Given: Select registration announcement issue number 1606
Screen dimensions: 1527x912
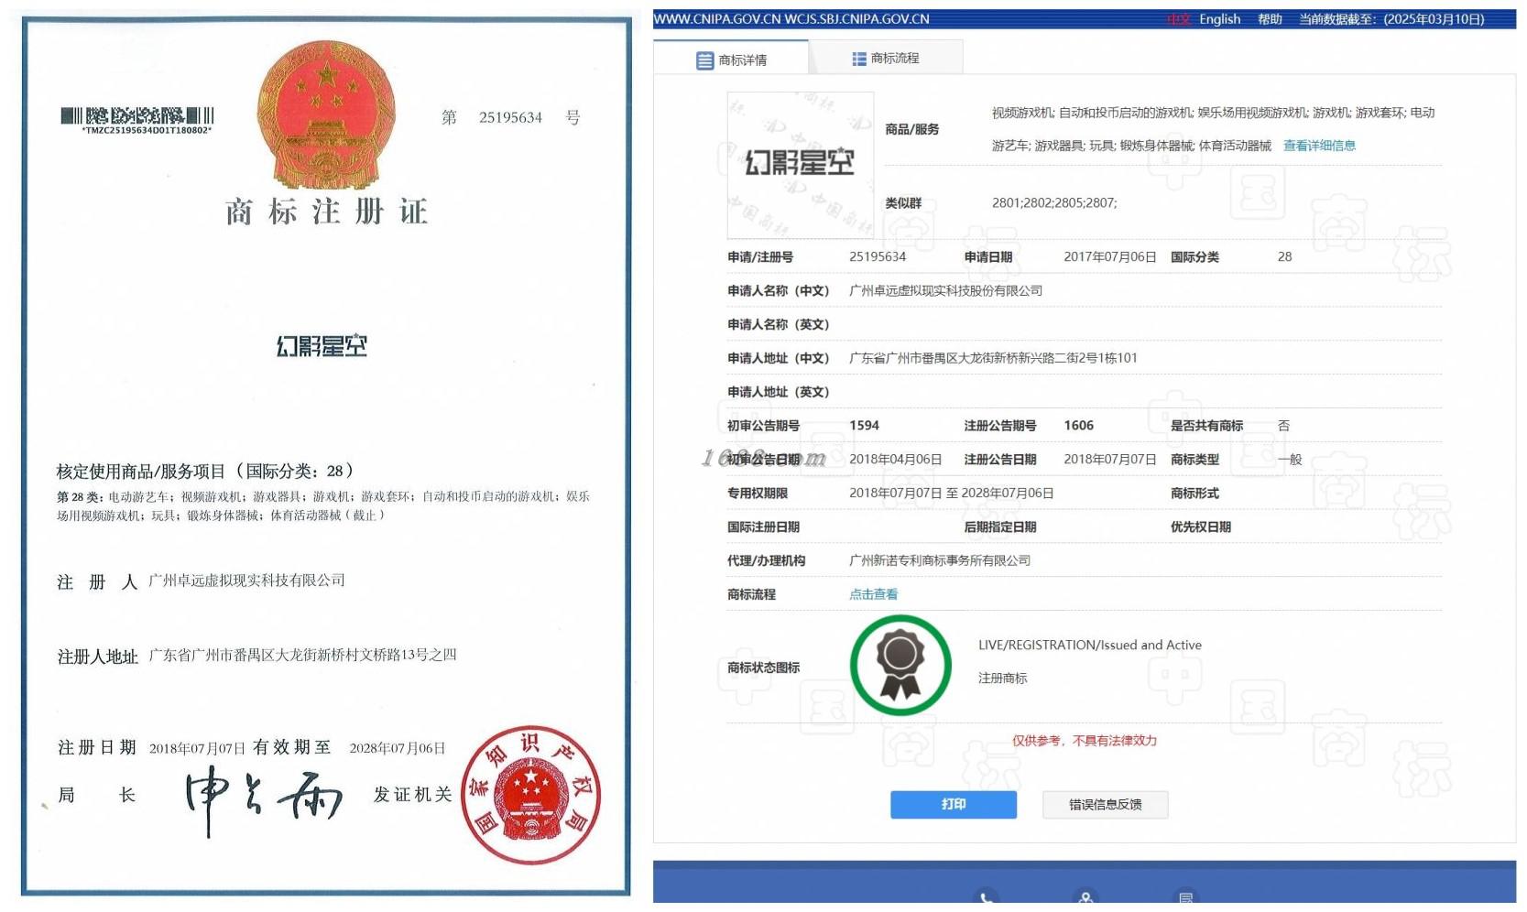Looking at the screenshot, I should pos(1079,426).
